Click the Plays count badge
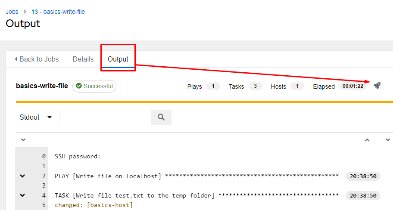393x210 pixels. 213,86
